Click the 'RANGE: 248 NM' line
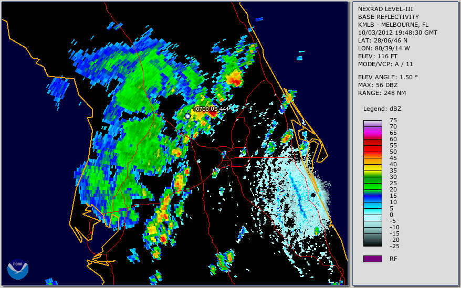This screenshot has height=288, width=461. 382,93
